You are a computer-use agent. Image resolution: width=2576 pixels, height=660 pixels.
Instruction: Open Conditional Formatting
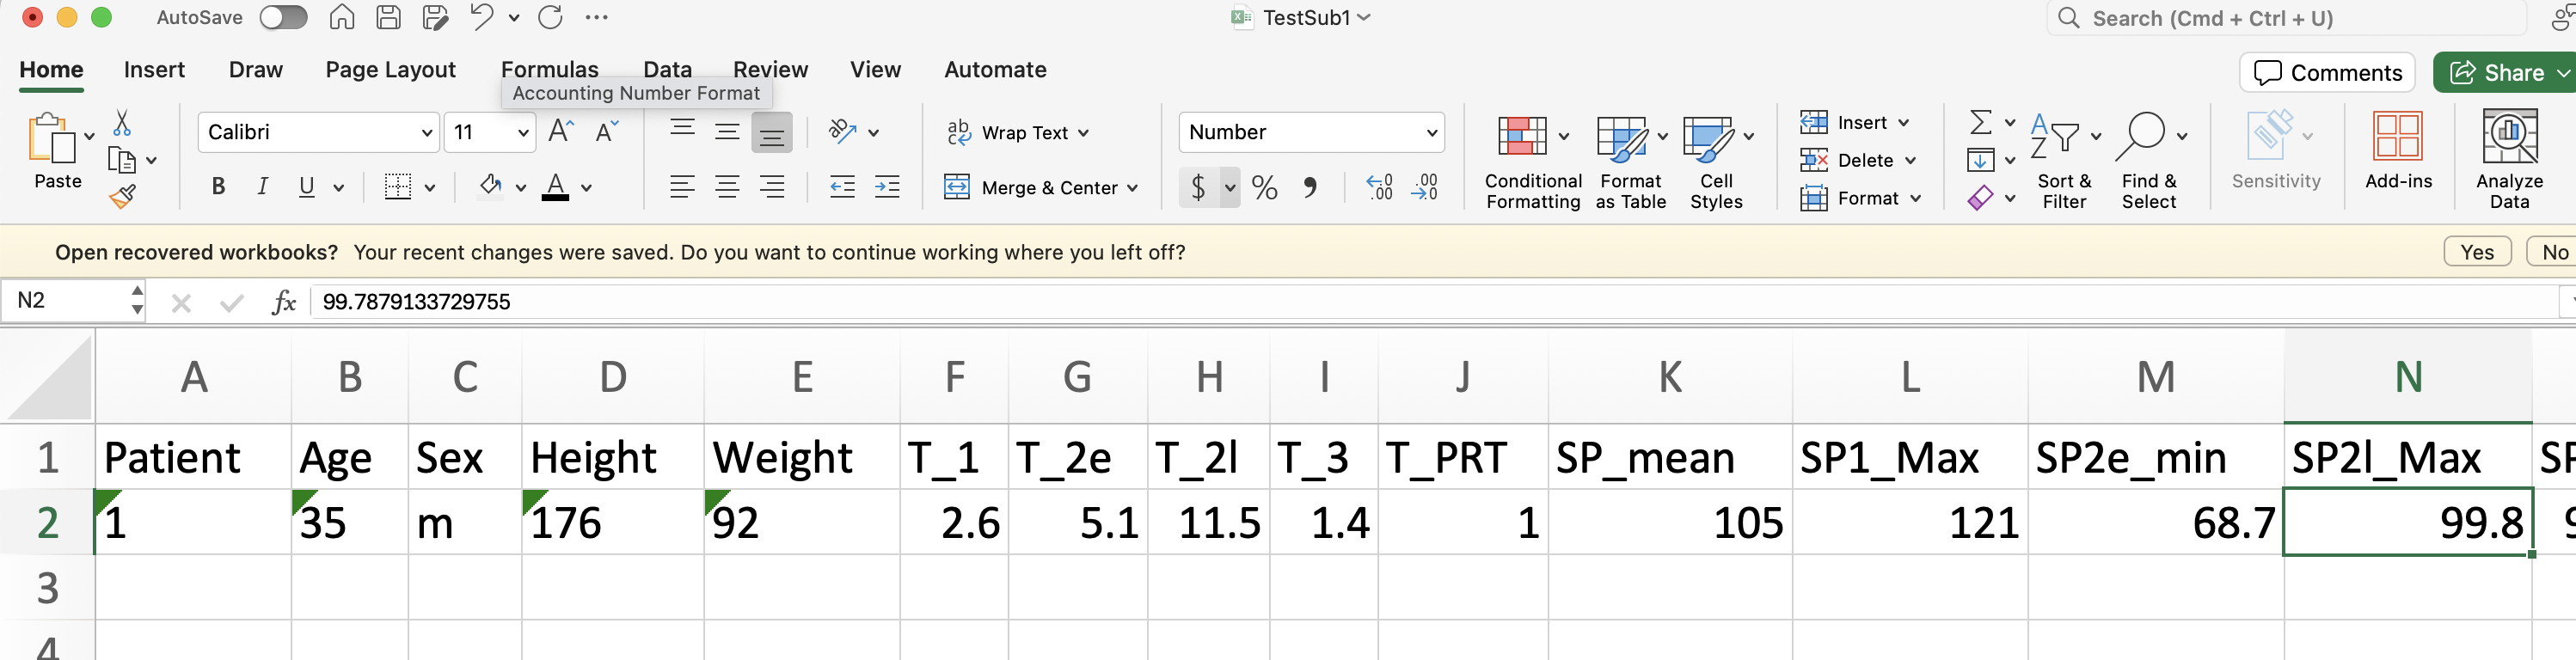click(x=1531, y=160)
